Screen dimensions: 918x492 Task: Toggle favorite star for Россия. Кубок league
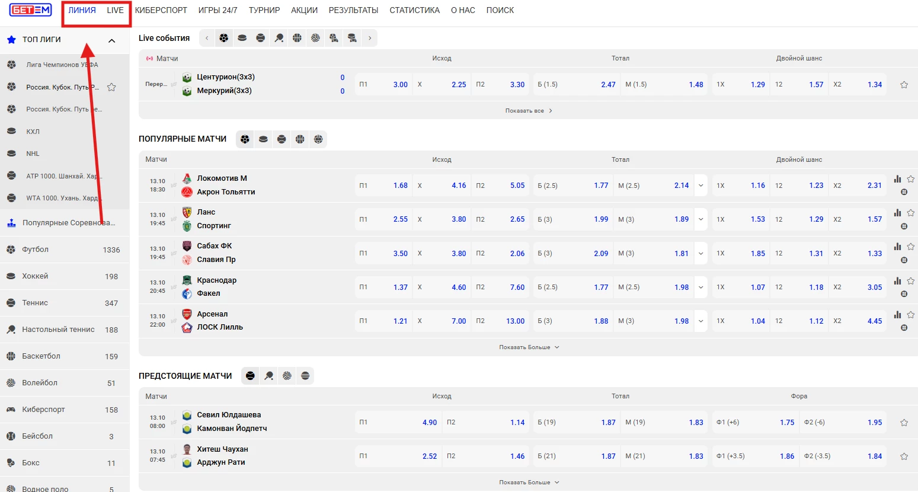tap(111, 87)
